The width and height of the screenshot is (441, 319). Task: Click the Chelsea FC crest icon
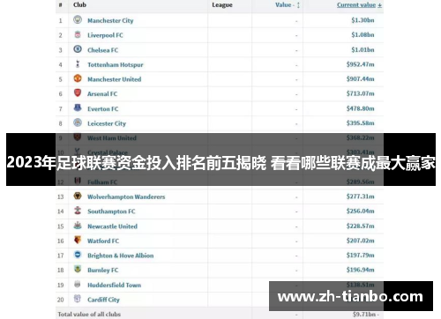(x=78, y=49)
